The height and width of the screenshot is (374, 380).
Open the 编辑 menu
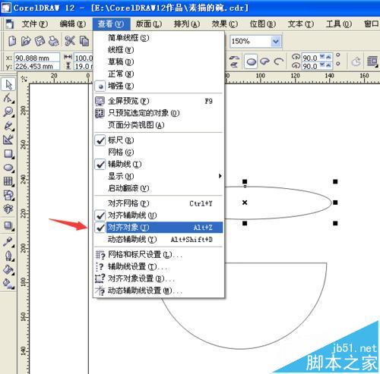73,24
